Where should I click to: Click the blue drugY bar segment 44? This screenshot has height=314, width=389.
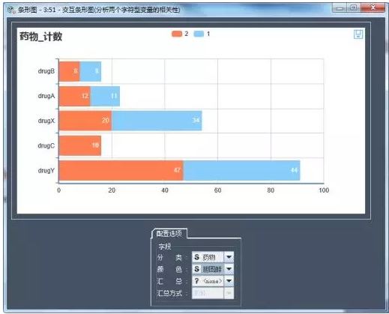click(241, 170)
